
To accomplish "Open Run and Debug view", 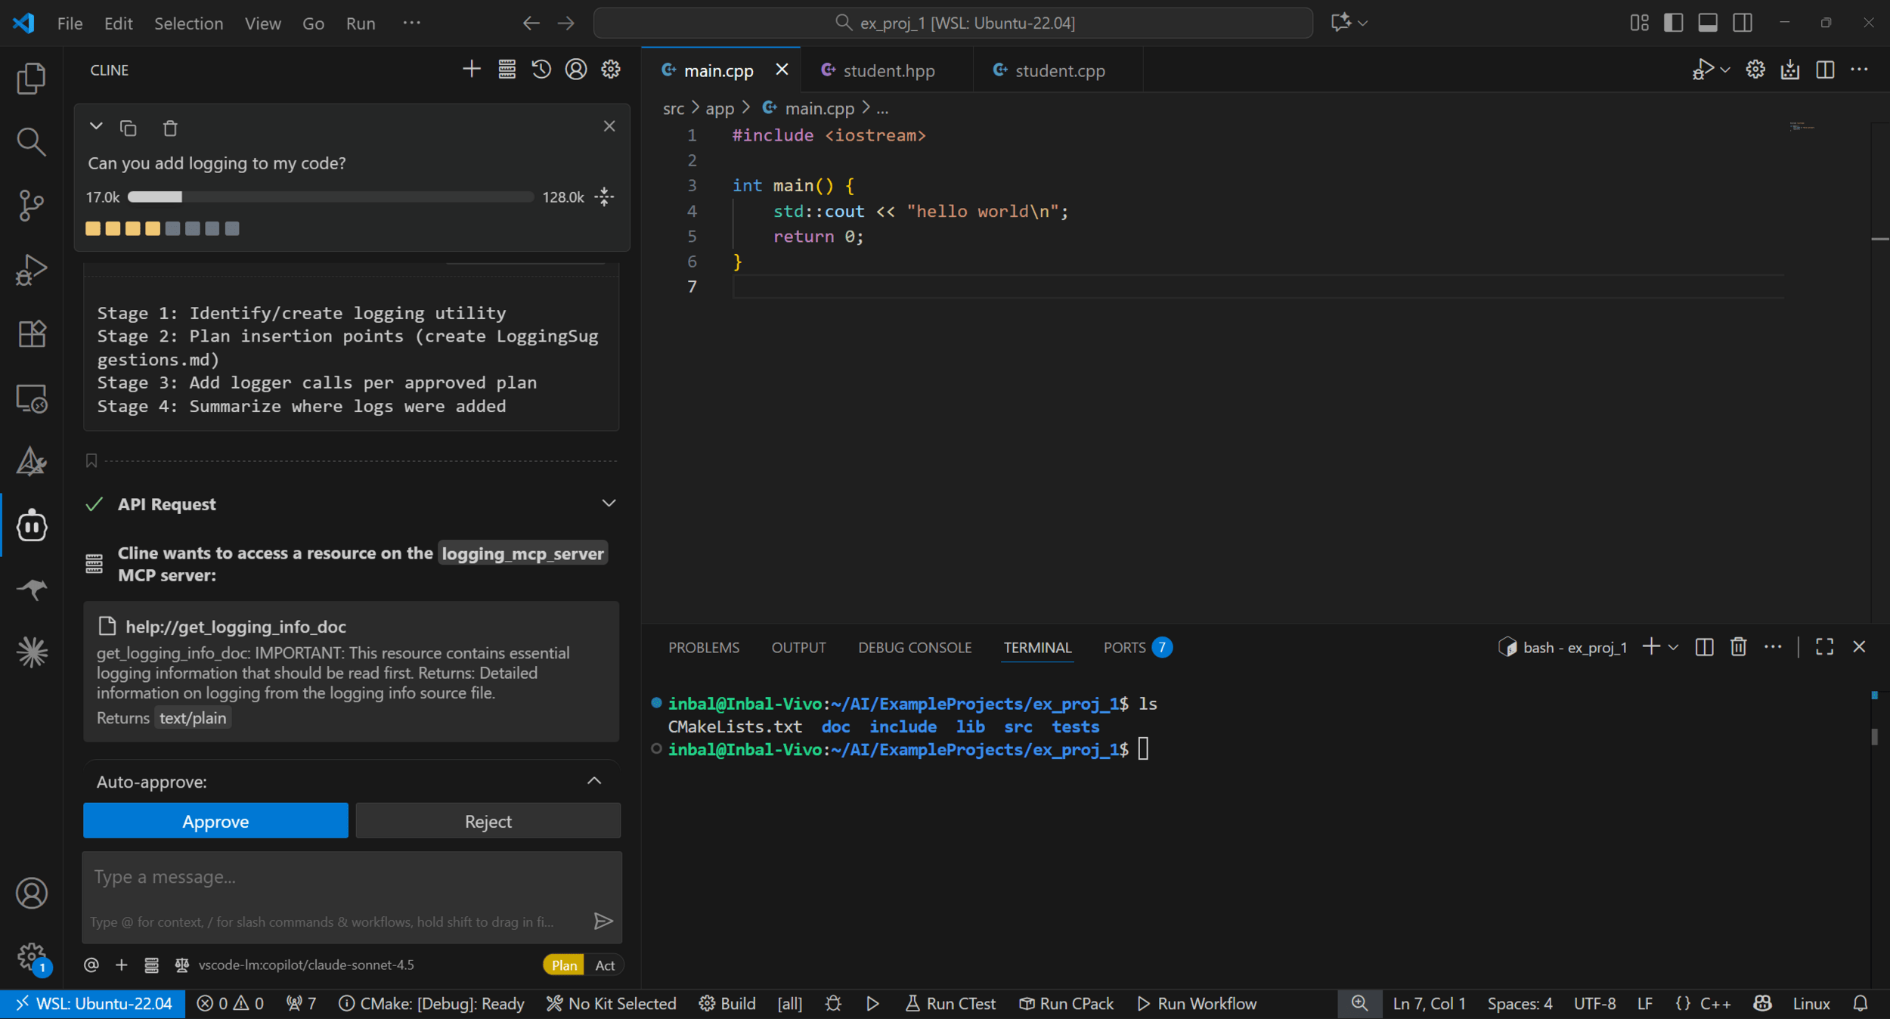I will (x=31, y=269).
